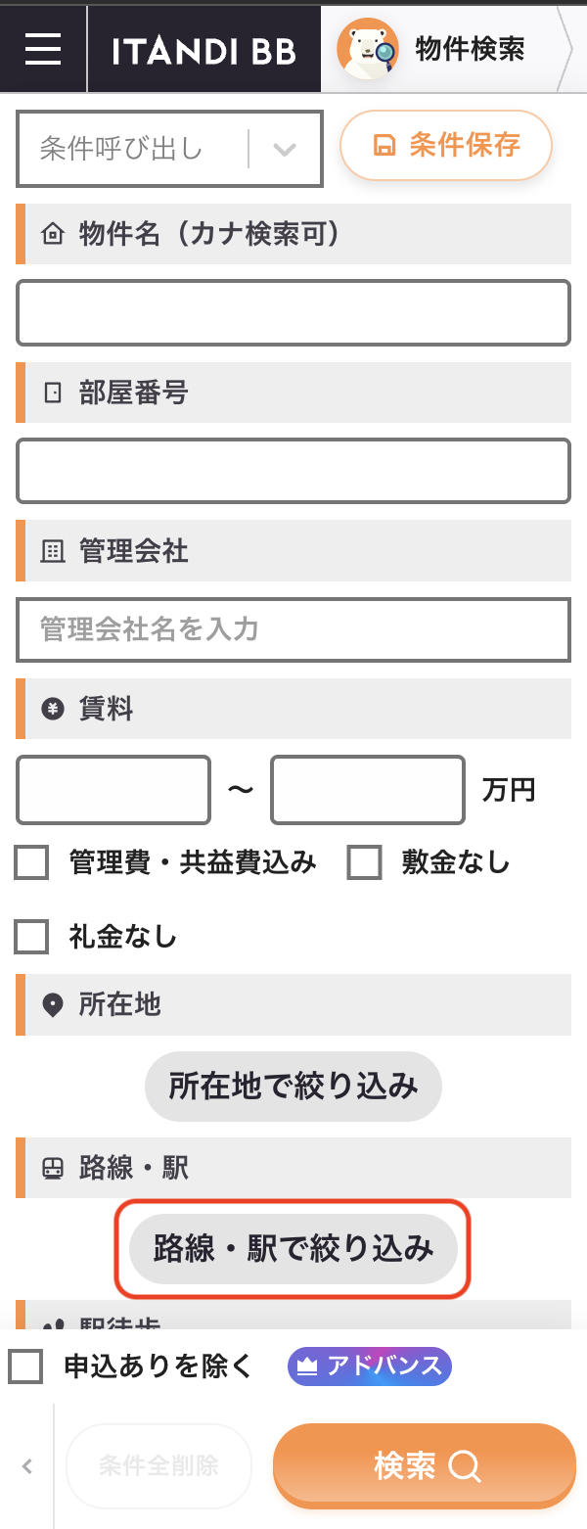The image size is (587, 1529).
Task: Click the orange 検索 search button
Action: coord(425,1465)
